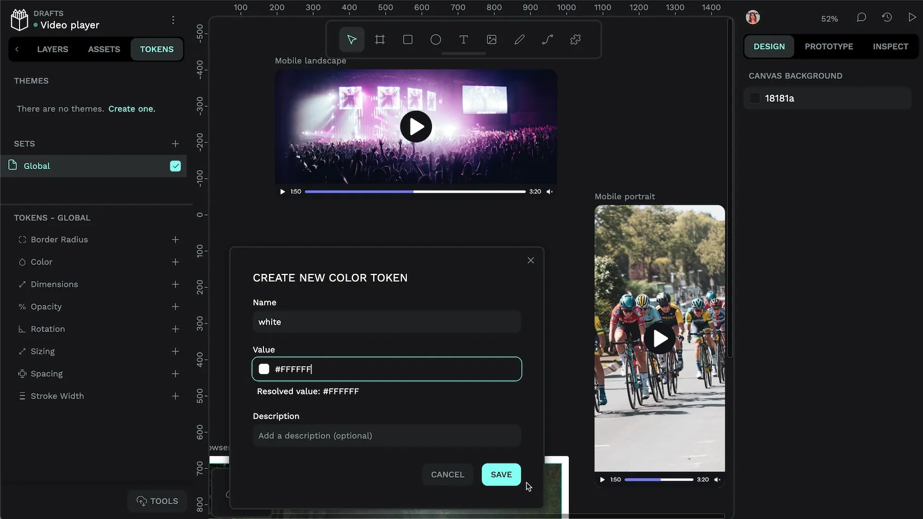The height and width of the screenshot is (519, 923).
Task: Click the Save button
Action: [x=501, y=474]
